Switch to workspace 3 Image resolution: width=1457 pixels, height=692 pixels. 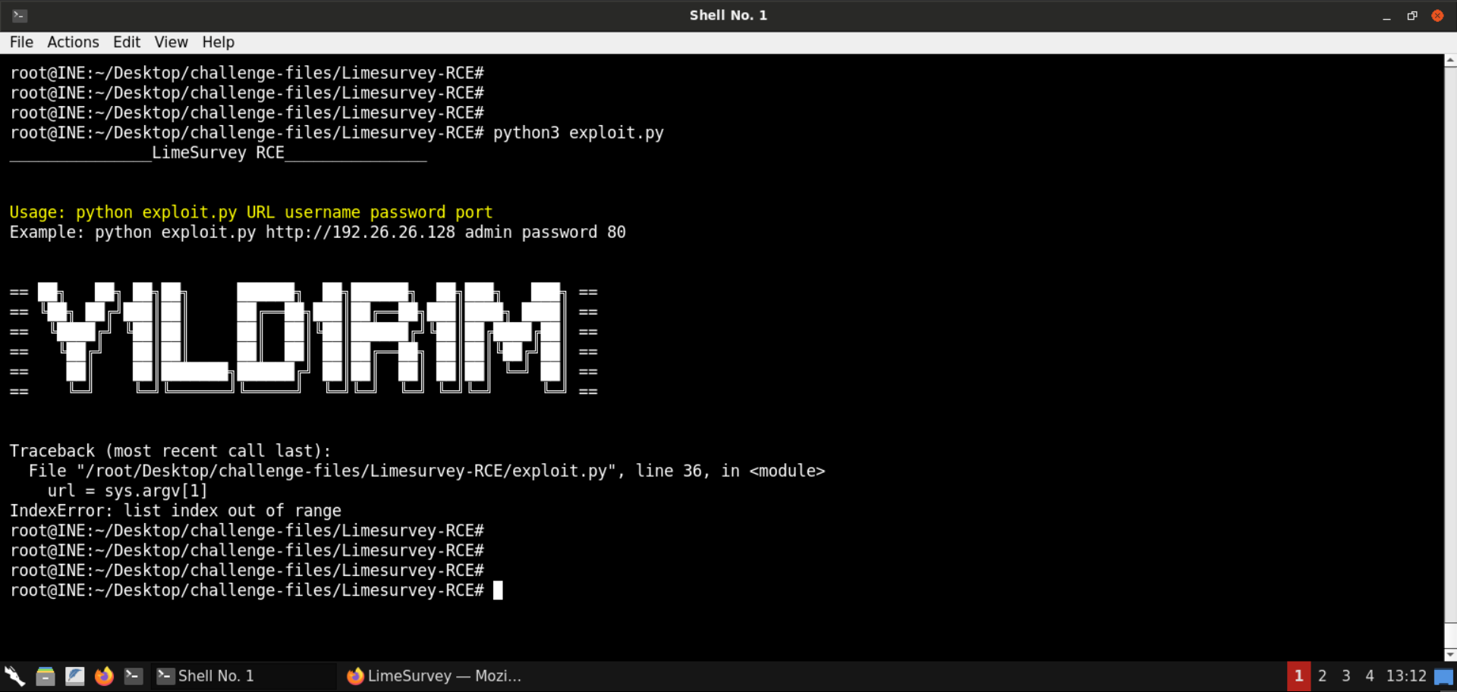(1345, 676)
